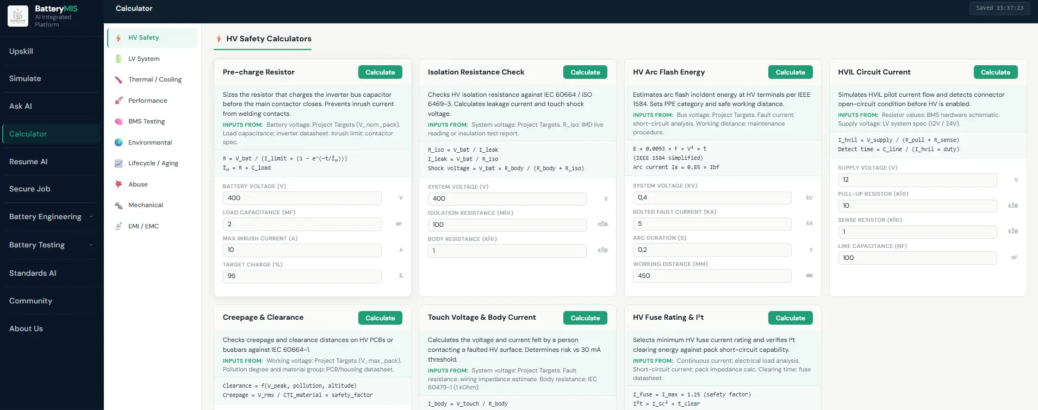1038x410 pixels.
Task: Edit the Target Charge percent field
Action: coord(302,276)
